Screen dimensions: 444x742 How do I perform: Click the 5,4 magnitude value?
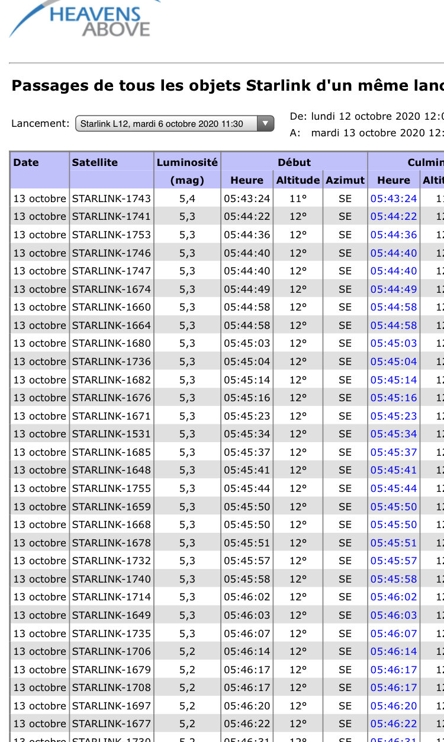click(187, 199)
